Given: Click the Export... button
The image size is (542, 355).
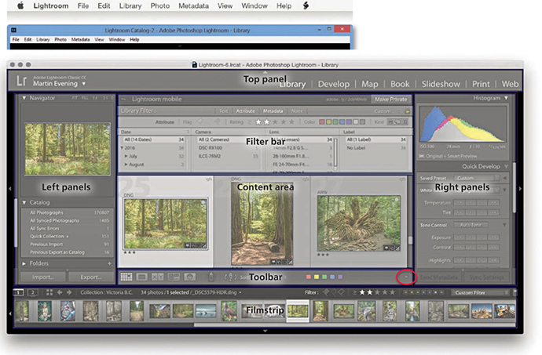Looking at the screenshot, I should click(91, 277).
